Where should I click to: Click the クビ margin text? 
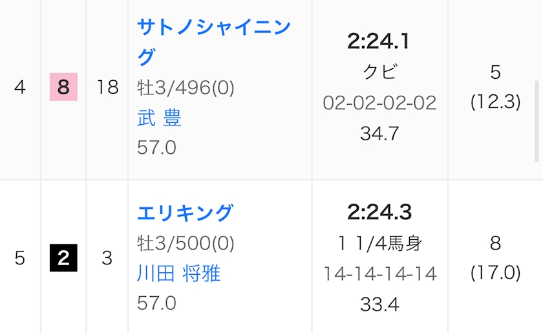(379, 72)
